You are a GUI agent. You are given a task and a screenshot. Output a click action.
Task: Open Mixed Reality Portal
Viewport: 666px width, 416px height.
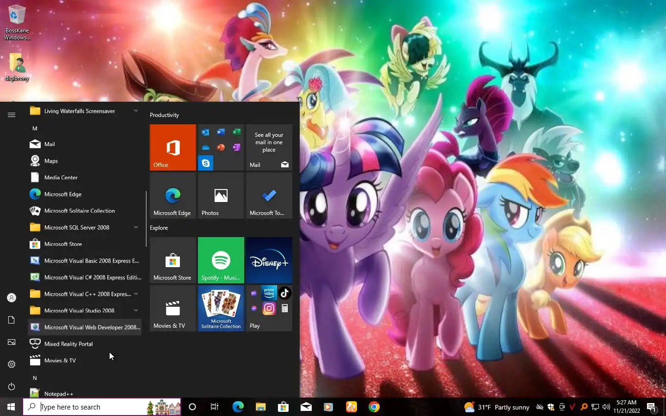pyautogui.click(x=85, y=344)
